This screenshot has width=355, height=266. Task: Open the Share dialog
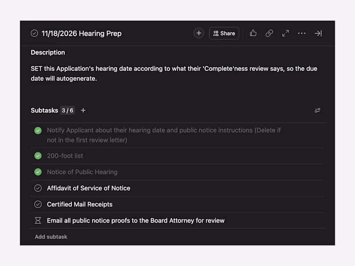click(x=224, y=33)
